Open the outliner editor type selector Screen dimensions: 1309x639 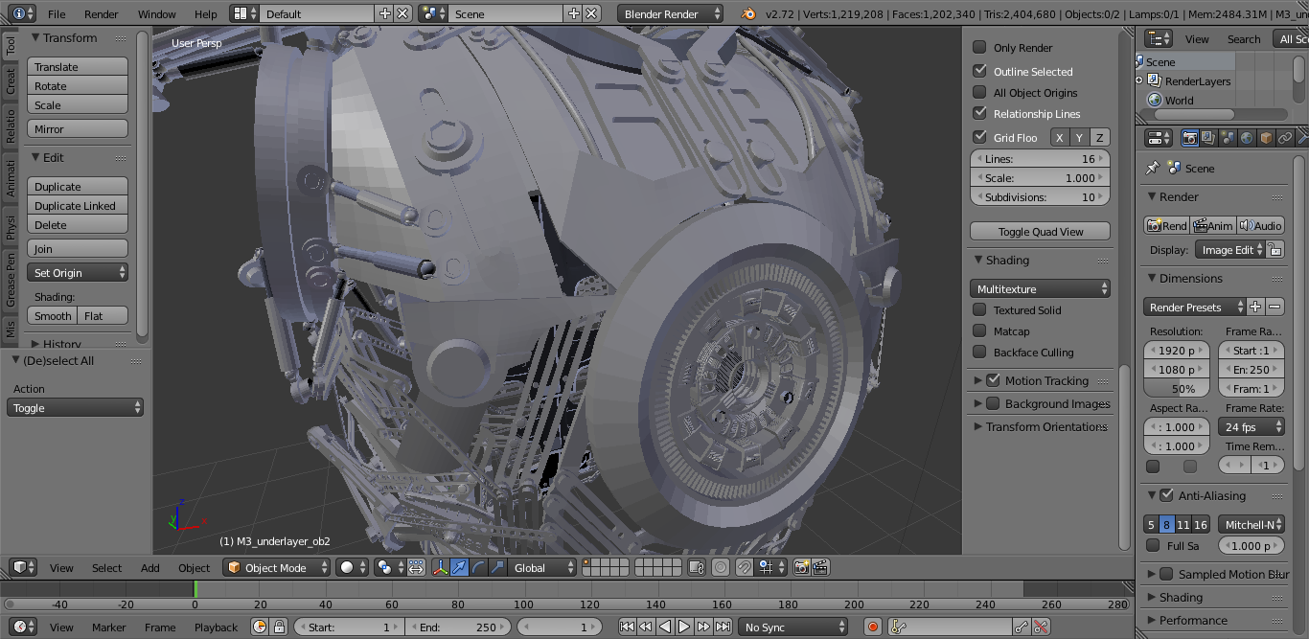click(1160, 38)
